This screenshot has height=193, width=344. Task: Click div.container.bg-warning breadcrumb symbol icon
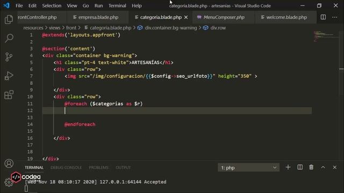point(140,28)
